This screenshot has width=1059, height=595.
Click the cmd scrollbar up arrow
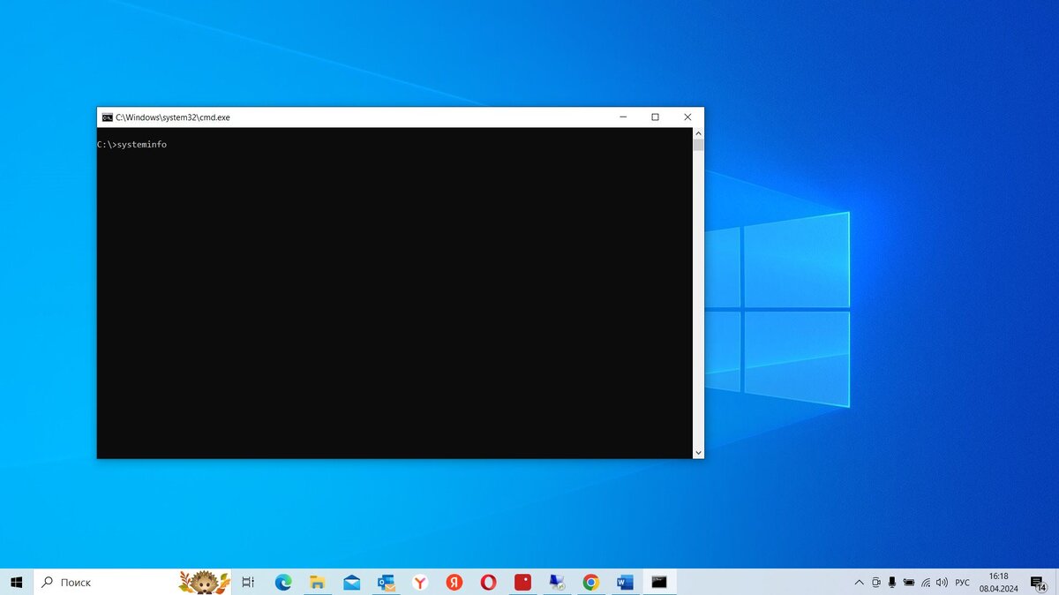click(698, 133)
